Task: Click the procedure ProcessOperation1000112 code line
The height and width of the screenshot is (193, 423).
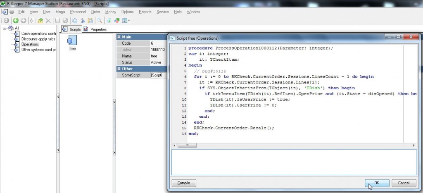Action: pos(261,48)
